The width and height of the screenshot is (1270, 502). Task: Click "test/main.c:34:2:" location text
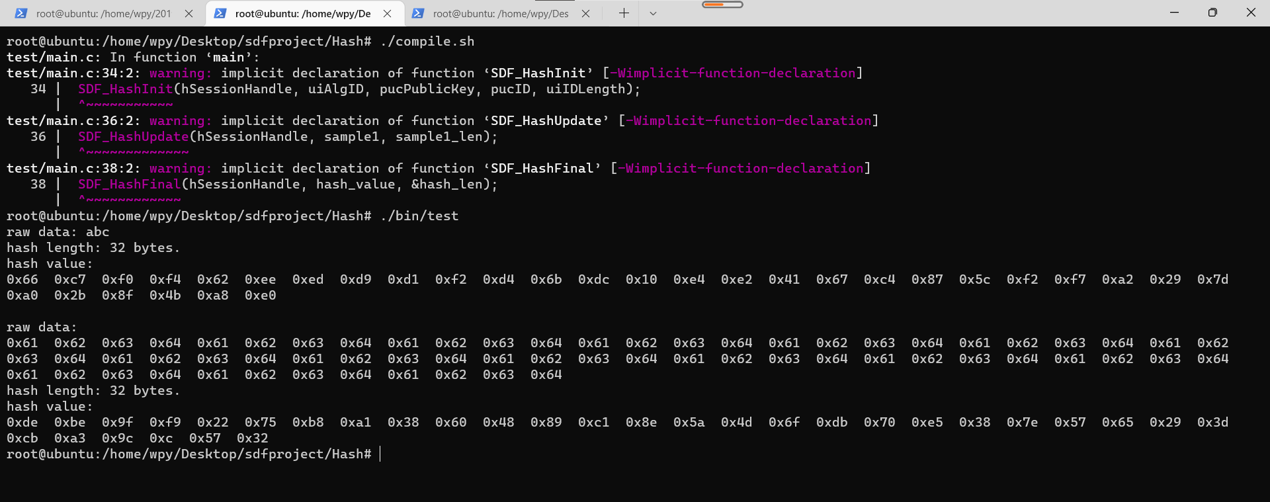74,73
